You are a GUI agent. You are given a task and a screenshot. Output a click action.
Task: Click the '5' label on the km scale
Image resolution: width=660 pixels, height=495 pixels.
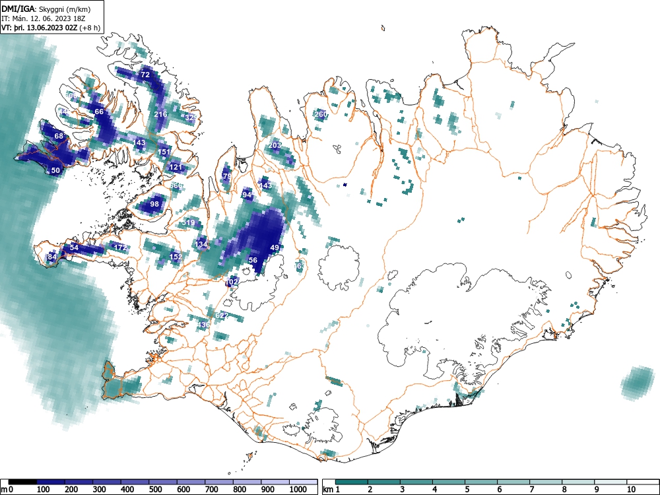coord(467,490)
